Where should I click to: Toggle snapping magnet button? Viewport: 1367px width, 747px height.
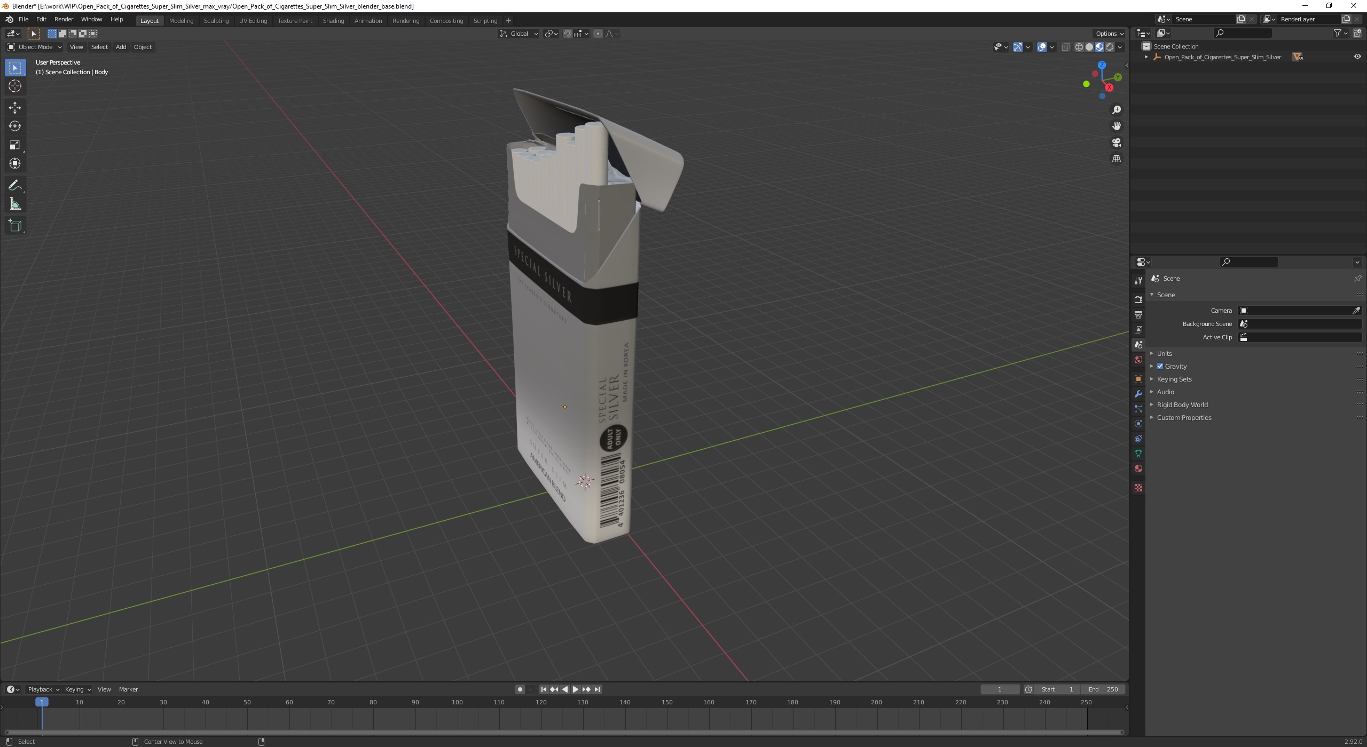point(568,34)
